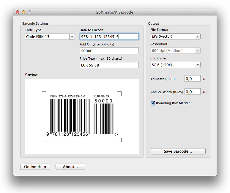Click the 'Output' group label
The image size is (230, 193).
click(153, 23)
